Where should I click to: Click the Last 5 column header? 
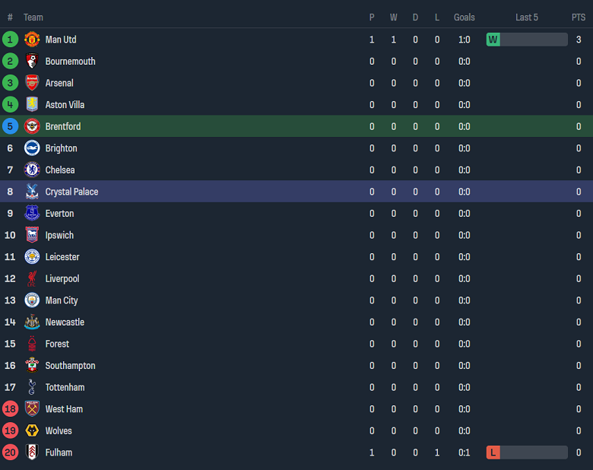pos(527,17)
